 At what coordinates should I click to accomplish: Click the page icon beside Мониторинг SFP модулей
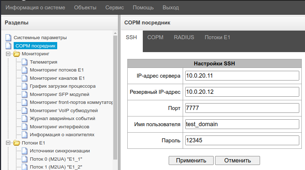pos(24,95)
